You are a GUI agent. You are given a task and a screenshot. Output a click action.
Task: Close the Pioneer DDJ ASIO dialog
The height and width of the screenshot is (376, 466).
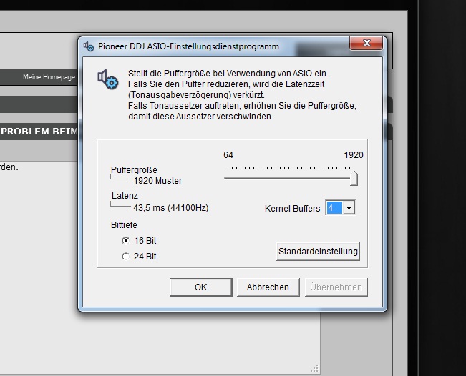pyautogui.click(x=367, y=44)
